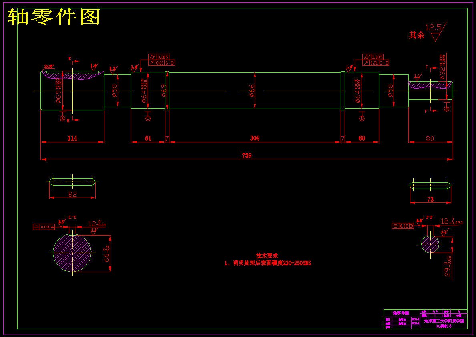Click the 308 length dimension
This screenshot has width=476, height=337.
tap(255, 138)
